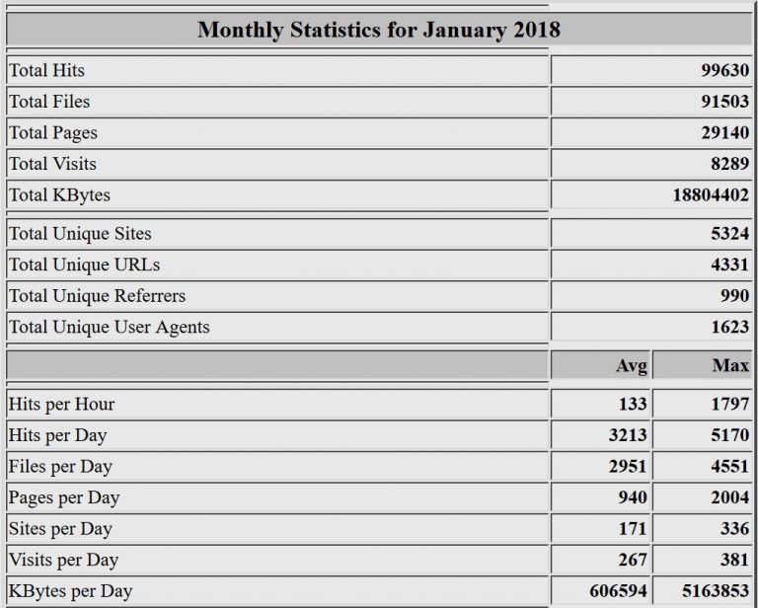Select the Total Hits value 99630
This screenshot has width=758, height=608.
point(724,71)
